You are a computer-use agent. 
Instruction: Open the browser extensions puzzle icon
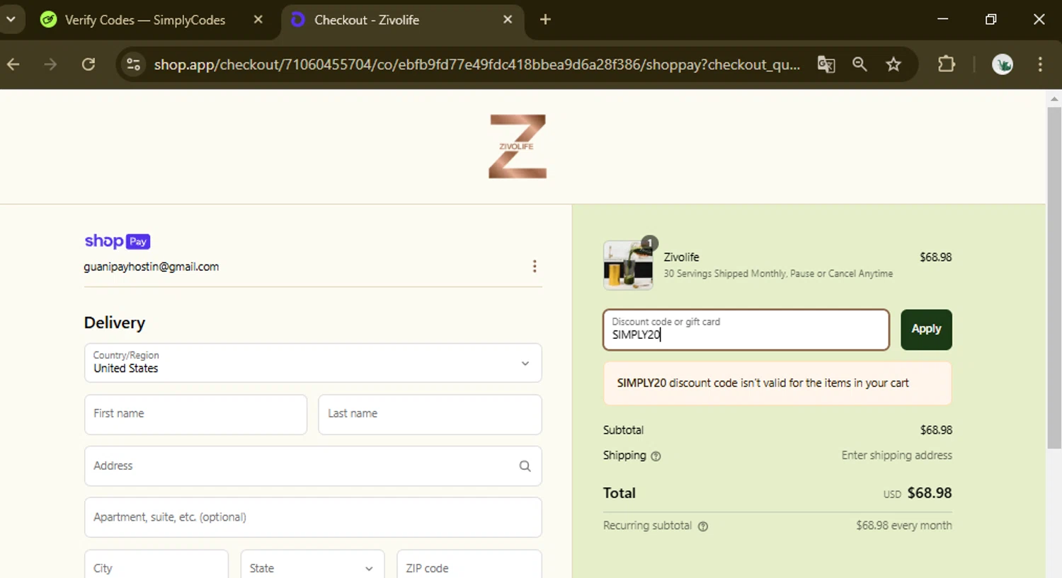[x=946, y=64]
